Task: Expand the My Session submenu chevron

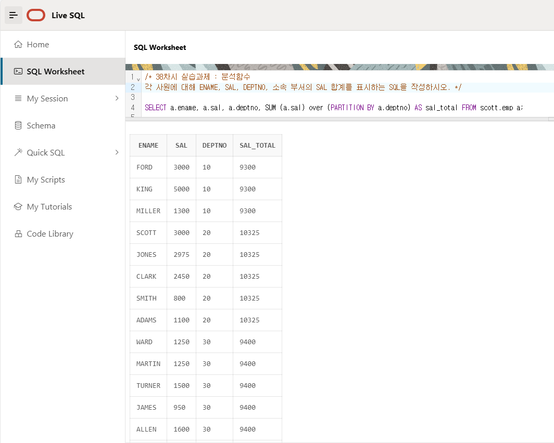Action: click(117, 99)
